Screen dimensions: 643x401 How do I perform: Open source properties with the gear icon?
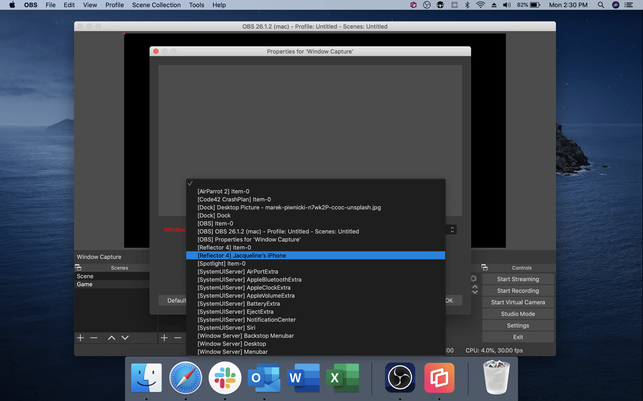[x=474, y=278]
